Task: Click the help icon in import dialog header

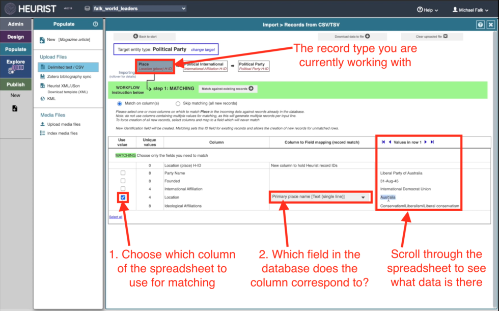Action: click(x=480, y=24)
